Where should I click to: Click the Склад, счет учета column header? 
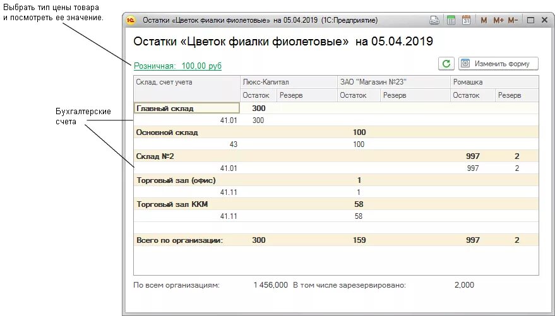click(x=187, y=89)
